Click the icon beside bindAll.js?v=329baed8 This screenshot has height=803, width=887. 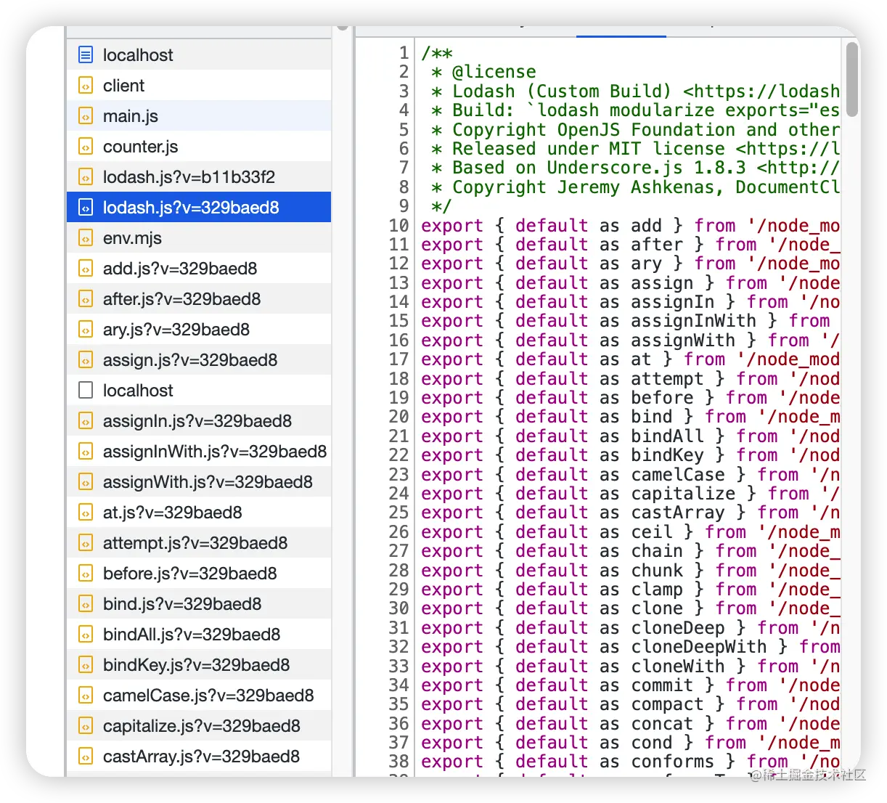click(86, 635)
